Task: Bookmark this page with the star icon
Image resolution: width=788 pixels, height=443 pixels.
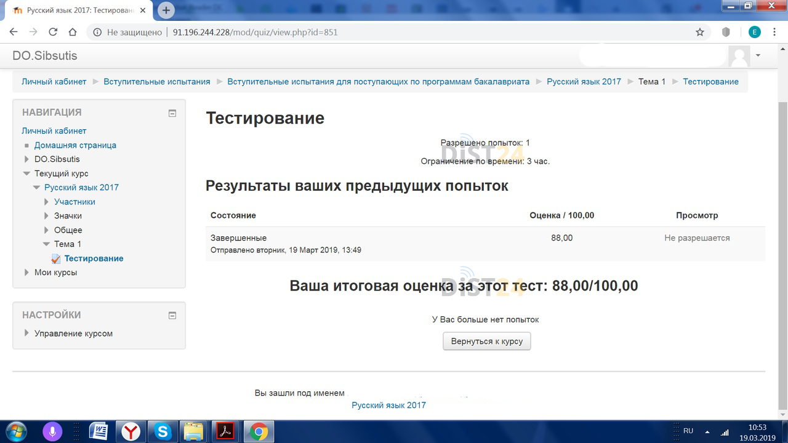Action: pyautogui.click(x=700, y=32)
